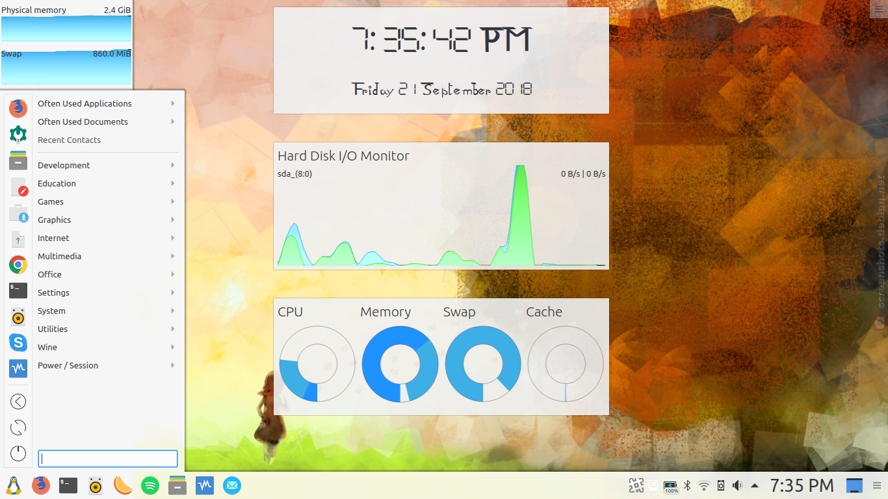Launch Google Chrome from menu favorites
The height and width of the screenshot is (499, 888).
click(18, 264)
